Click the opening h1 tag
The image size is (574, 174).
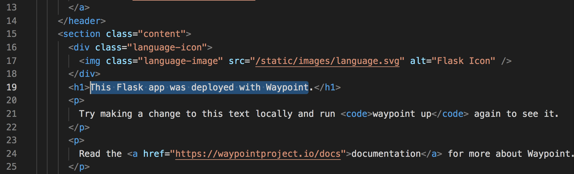pos(79,87)
